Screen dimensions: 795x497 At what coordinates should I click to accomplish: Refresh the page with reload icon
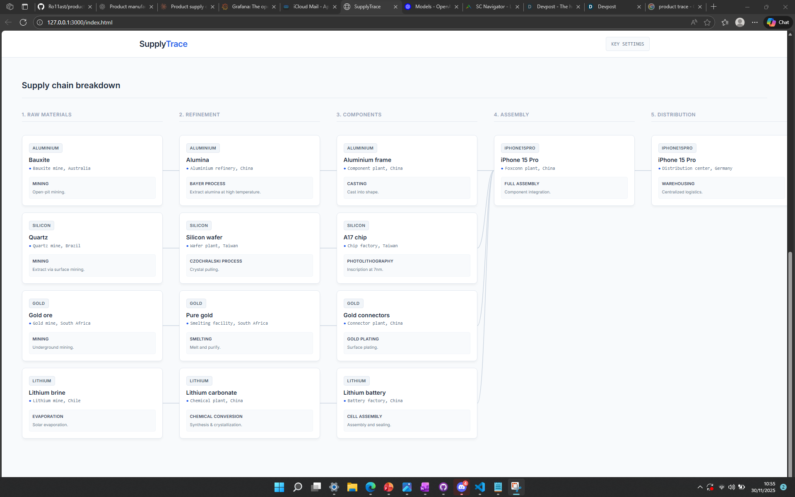pos(23,22)
